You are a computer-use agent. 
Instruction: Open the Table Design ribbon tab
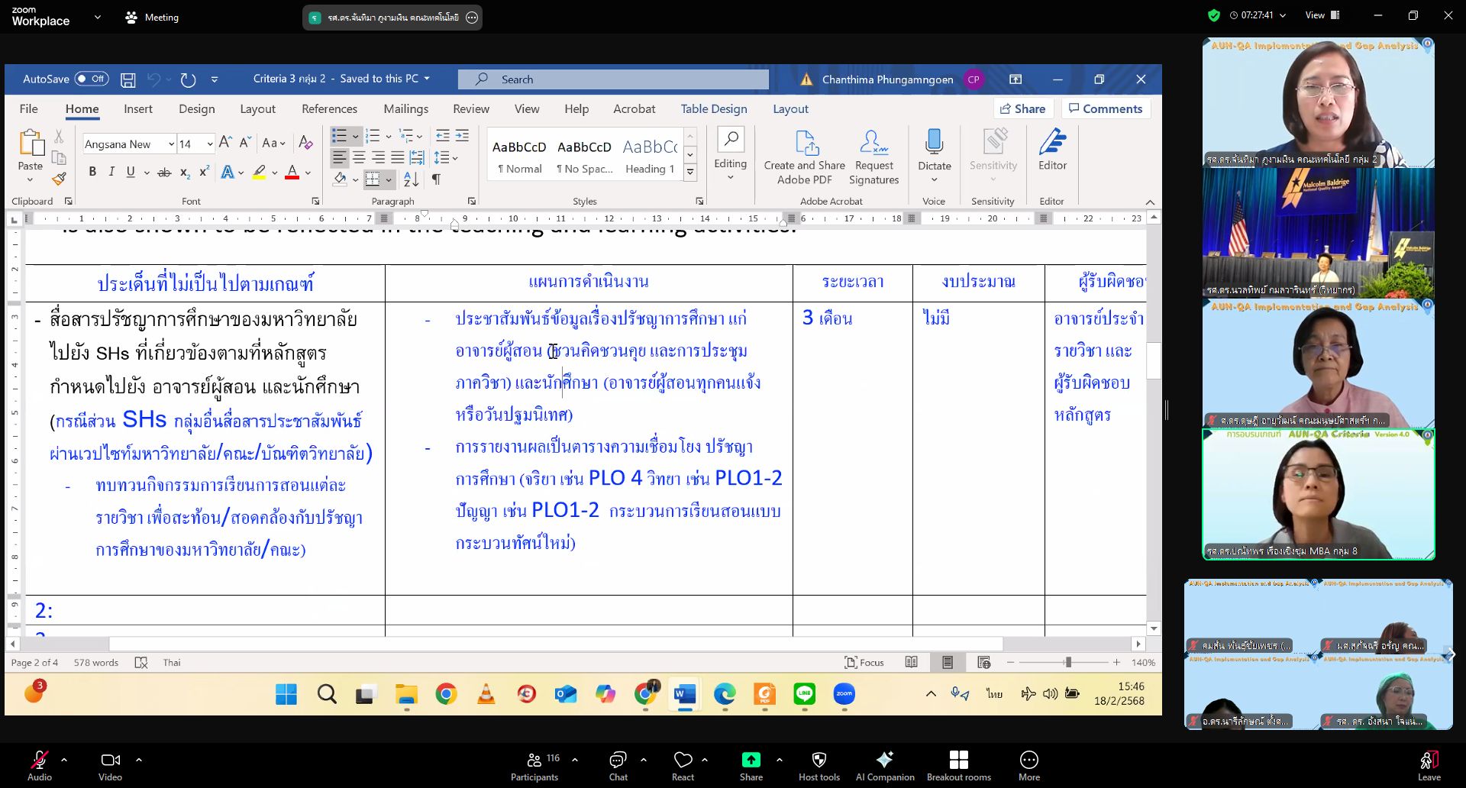714,109
